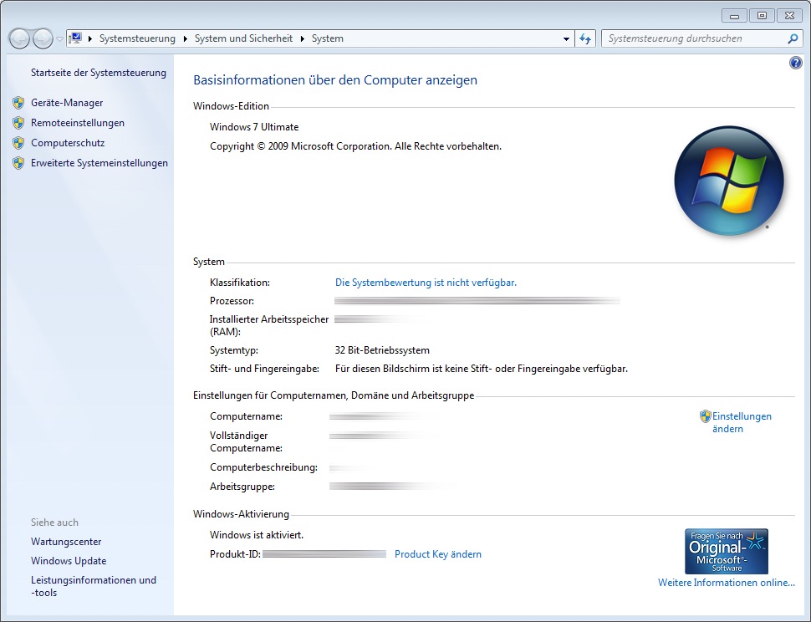This screenshot has height=622, width=811.
Task: Go to Systemsteuerung breadcrumb
Action: click(137, 38)
